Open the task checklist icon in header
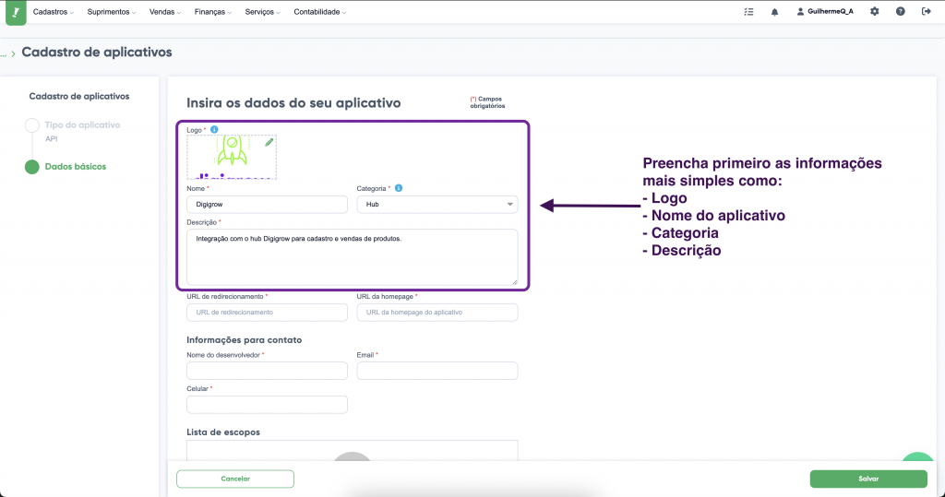The width and height of the screenshot is (945, 497). pyautogui.click(x=748, y=12)
